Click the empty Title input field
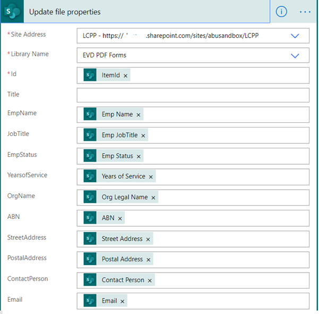The width and height of the screenshot is (319, 314). point(193,95)
